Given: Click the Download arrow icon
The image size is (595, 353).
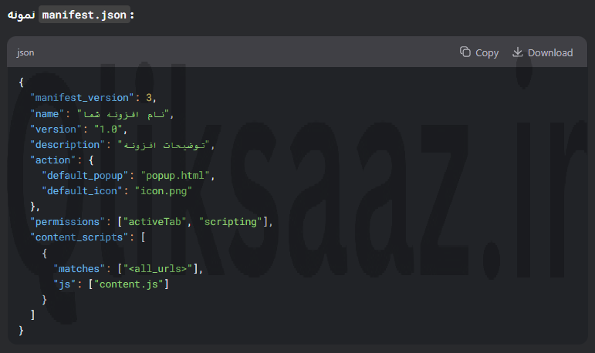Looking at the screenshot, I should pos(517,52).
